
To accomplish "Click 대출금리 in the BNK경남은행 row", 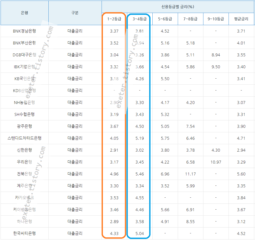I will click(x=75, y=31).
